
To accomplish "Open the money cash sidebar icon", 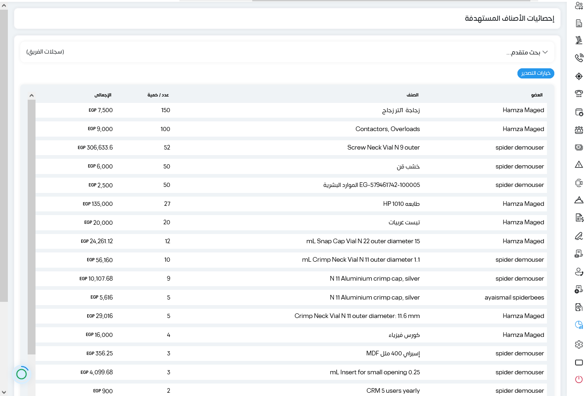I will coord(579,147).
